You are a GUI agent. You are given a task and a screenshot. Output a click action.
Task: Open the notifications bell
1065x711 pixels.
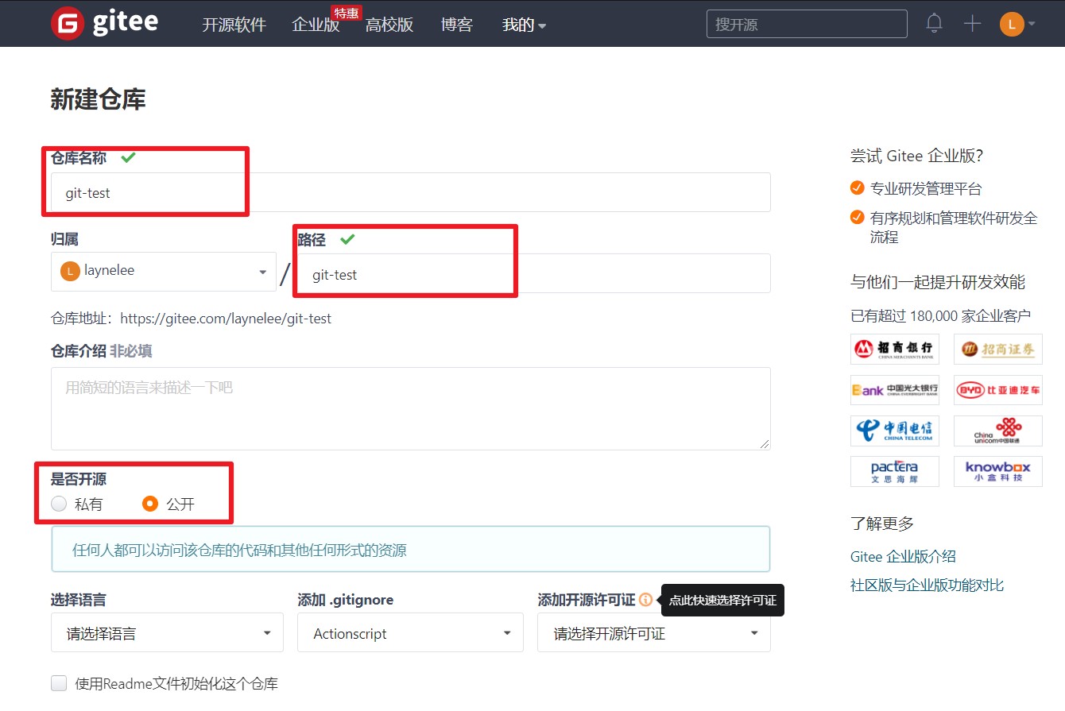click(935, 24)
